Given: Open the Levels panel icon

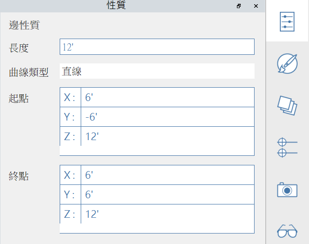Looking at the screenshot, I should [288, 147].
